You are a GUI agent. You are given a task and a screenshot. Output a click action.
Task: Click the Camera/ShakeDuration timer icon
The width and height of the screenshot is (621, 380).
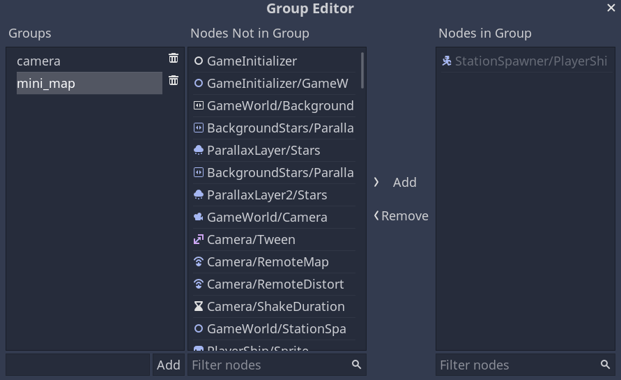click(199, 306)
